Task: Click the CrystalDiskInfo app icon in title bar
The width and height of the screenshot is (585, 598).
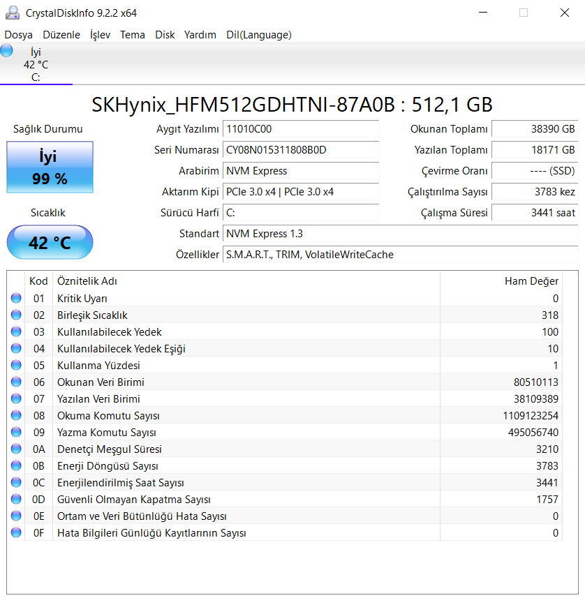Action: point(12,13)
